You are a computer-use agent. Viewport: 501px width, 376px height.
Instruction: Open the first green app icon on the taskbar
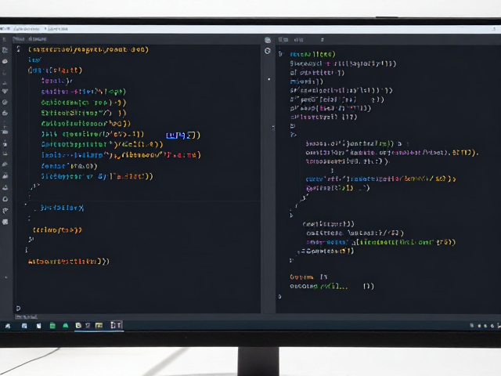(x=52, y=326)
